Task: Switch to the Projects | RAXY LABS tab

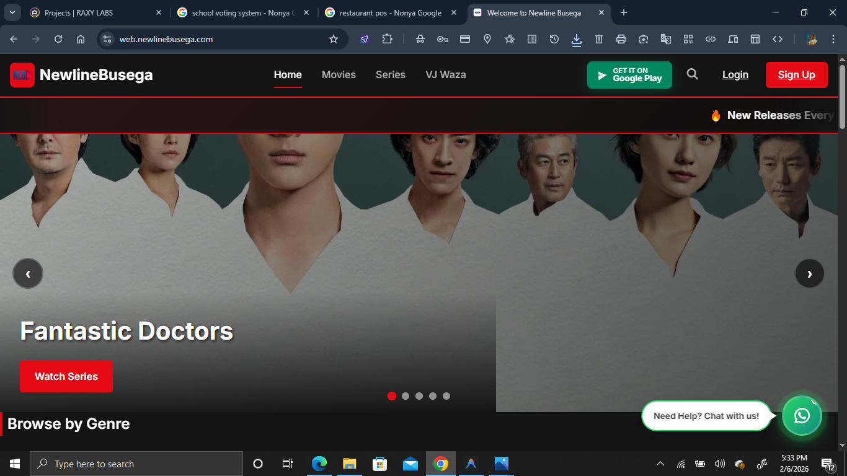Action: pyautogui.click(x=79, y=12)
